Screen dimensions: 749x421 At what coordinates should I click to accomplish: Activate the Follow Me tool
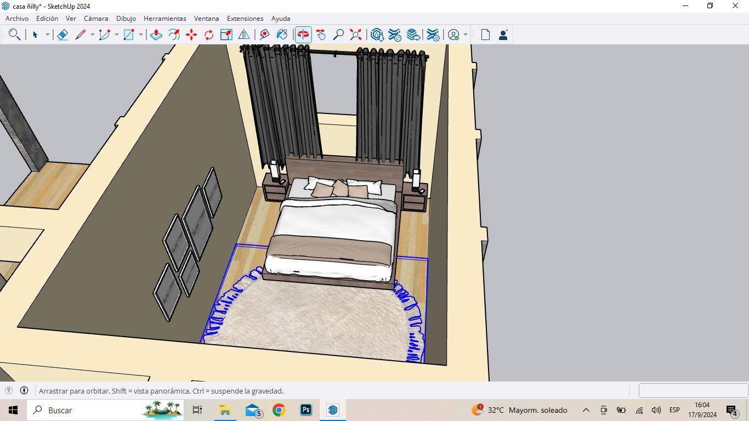tap(174, 35)
